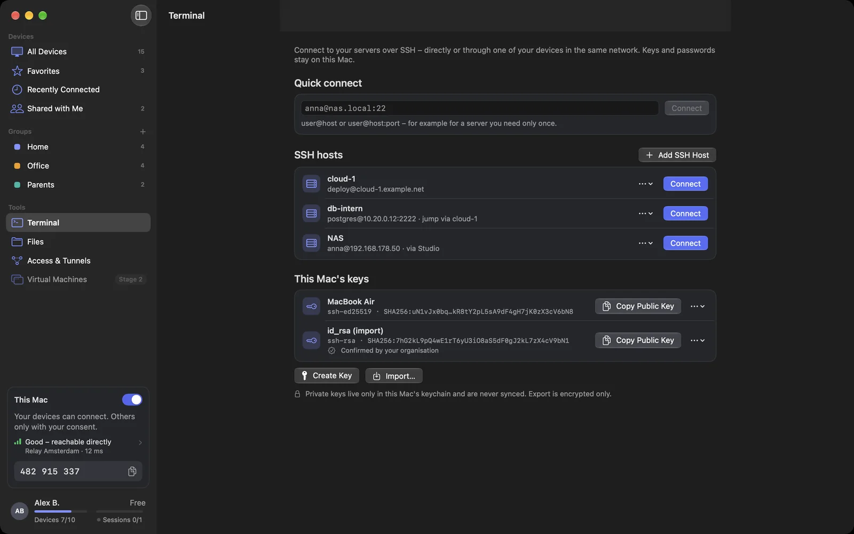Click the Stage 2 badge
Screen dimensions: 854x534
pyautogui.click(x=131, y=279)
